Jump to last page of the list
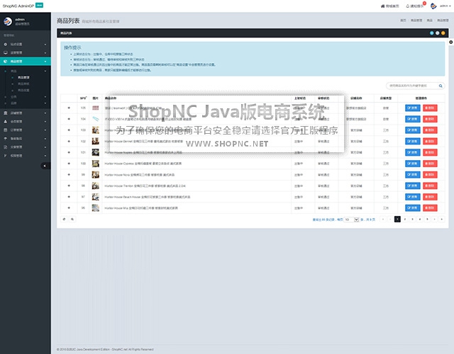The width and height of the screenshot is (454, 354). point(442,219)
